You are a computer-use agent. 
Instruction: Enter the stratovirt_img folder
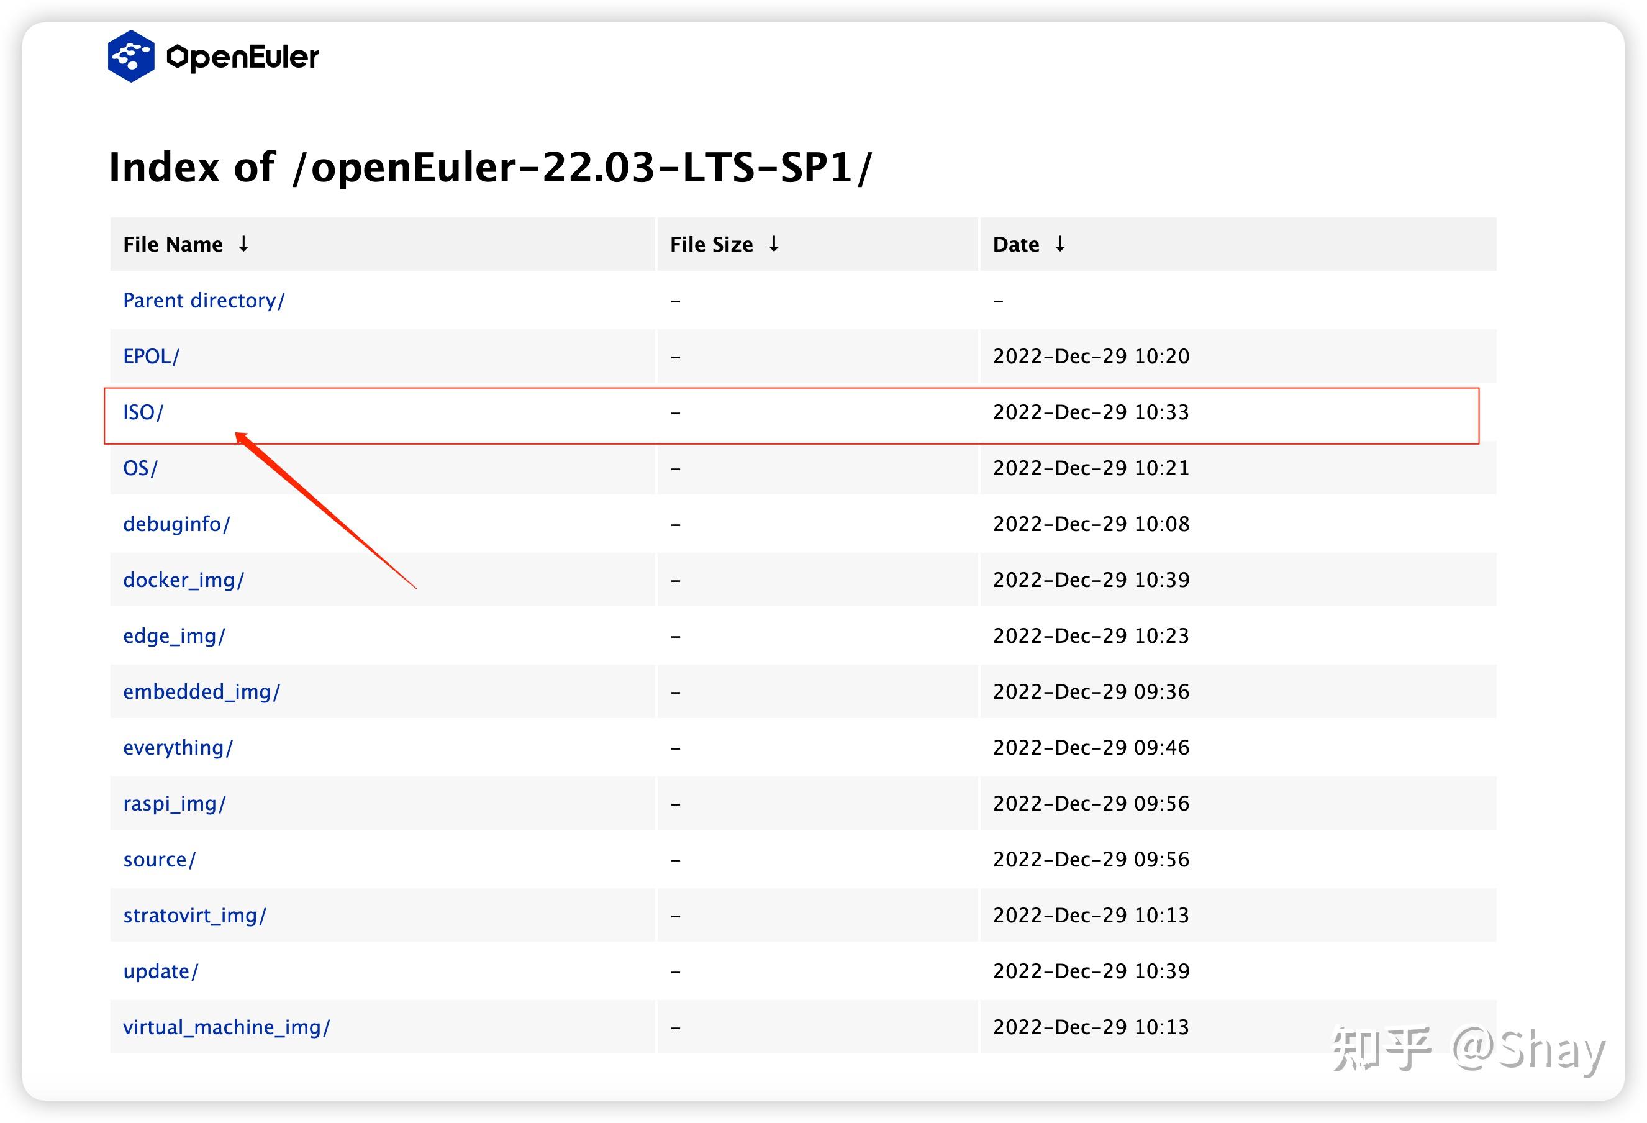click(195, 916)
